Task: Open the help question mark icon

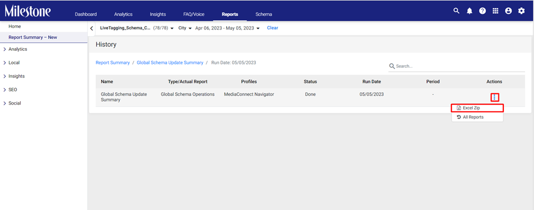Action: tap(483, 11)
